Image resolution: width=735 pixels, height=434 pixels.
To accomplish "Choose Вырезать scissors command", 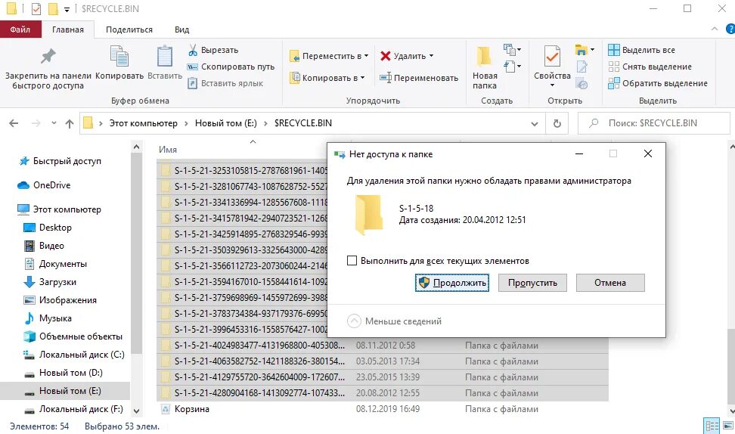I will (213, 50).
